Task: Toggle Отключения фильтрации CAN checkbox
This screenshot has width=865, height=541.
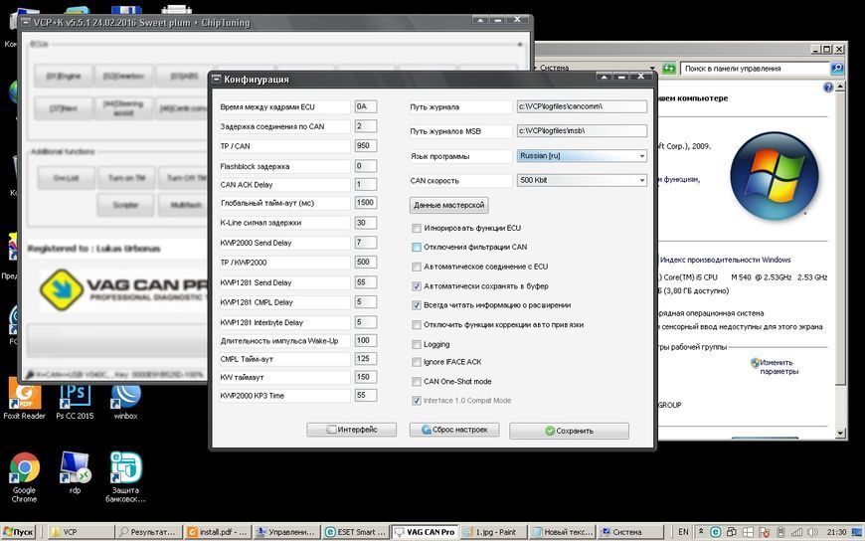Action: coord(417,248)
